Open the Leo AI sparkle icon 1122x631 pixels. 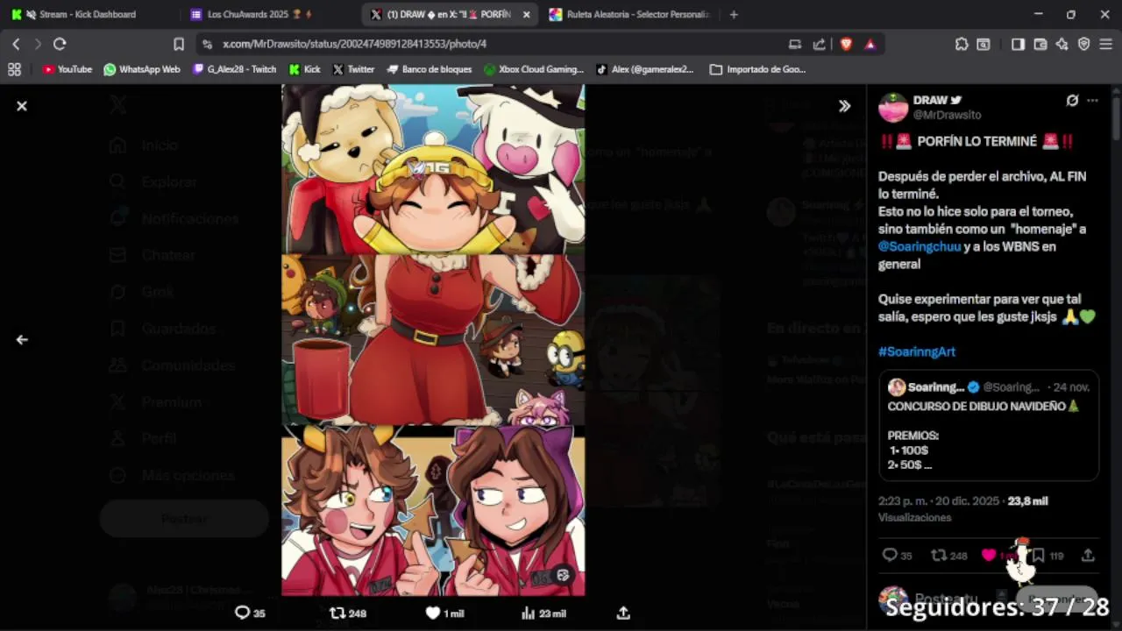point(1062,44)
